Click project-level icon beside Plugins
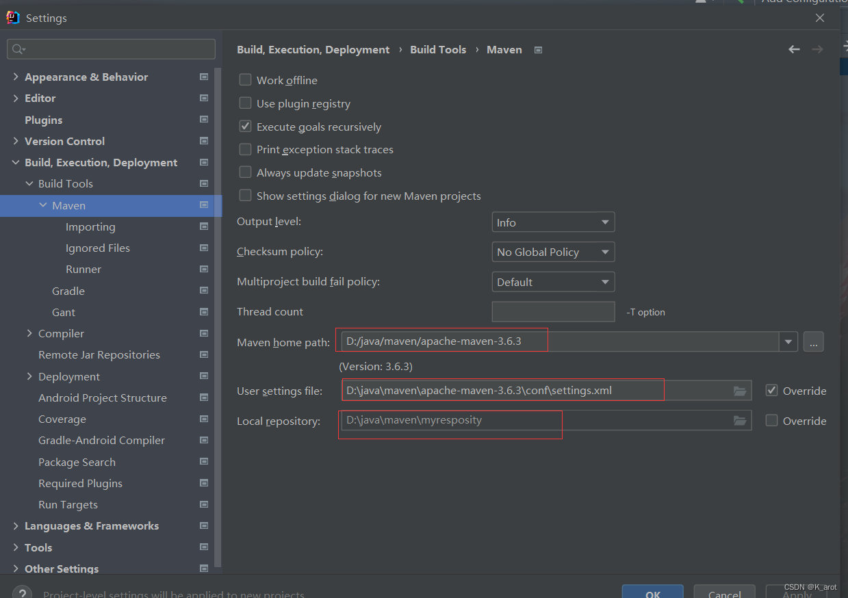 (x=204, y=120)
